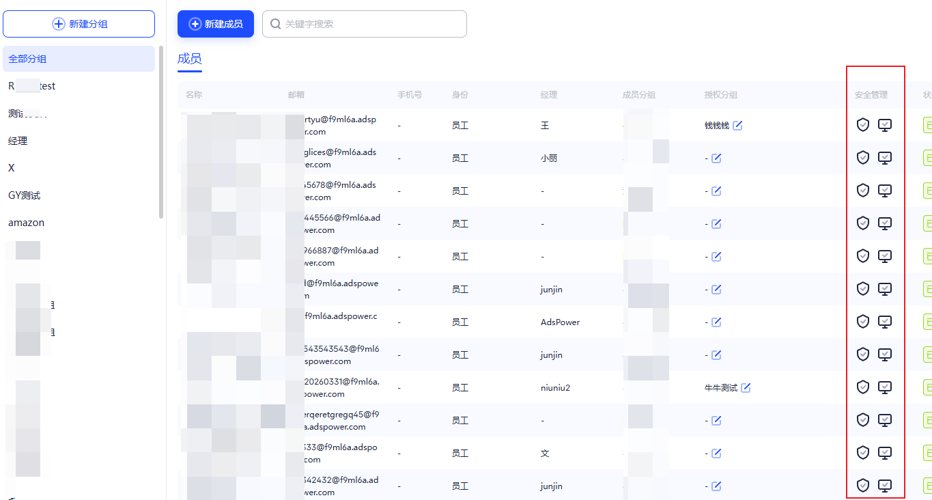The width and height of the screenshot is (932, 500).
Task: Click shield icon in manager 文 row
Action: click(x=863, y=453)
